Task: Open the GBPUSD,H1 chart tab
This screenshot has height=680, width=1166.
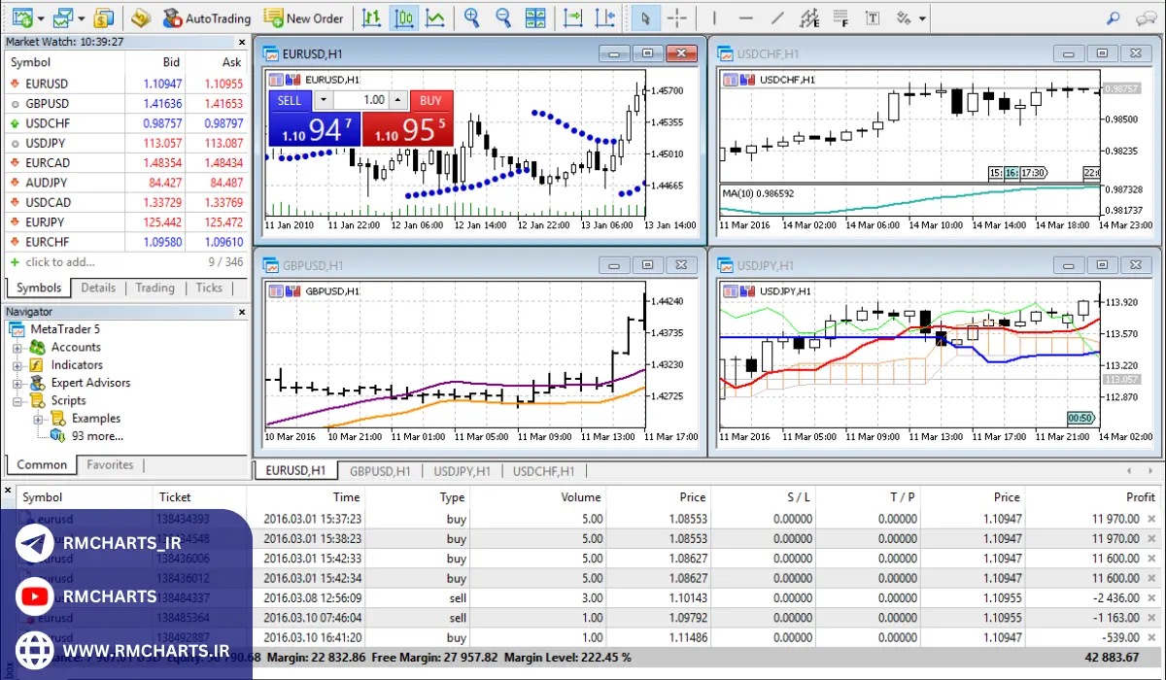Action: click(x=379, y=471)
